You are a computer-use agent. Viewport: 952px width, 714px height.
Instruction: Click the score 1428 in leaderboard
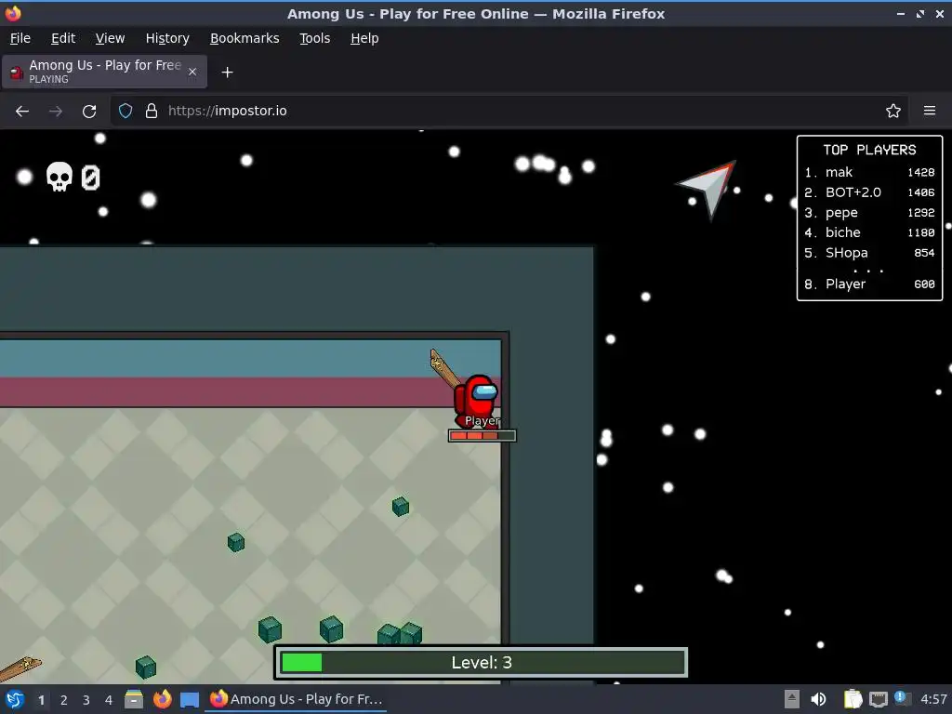tap(921, 172)
